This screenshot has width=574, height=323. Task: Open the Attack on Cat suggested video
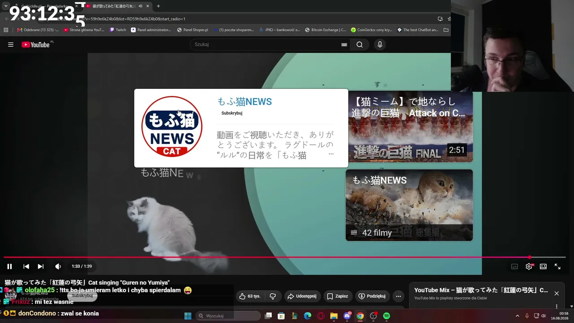click(x=410, y=127)
